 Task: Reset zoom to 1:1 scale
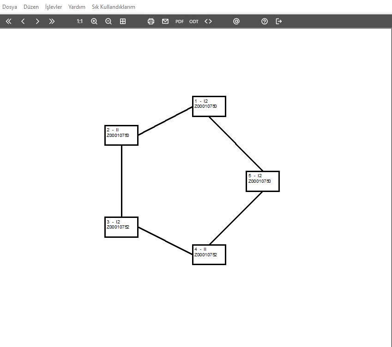pyautogui.click(x=80, y=21)
